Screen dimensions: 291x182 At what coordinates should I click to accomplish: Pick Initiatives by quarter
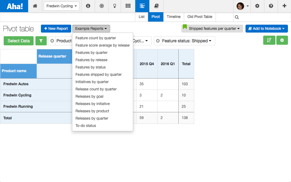102,82
